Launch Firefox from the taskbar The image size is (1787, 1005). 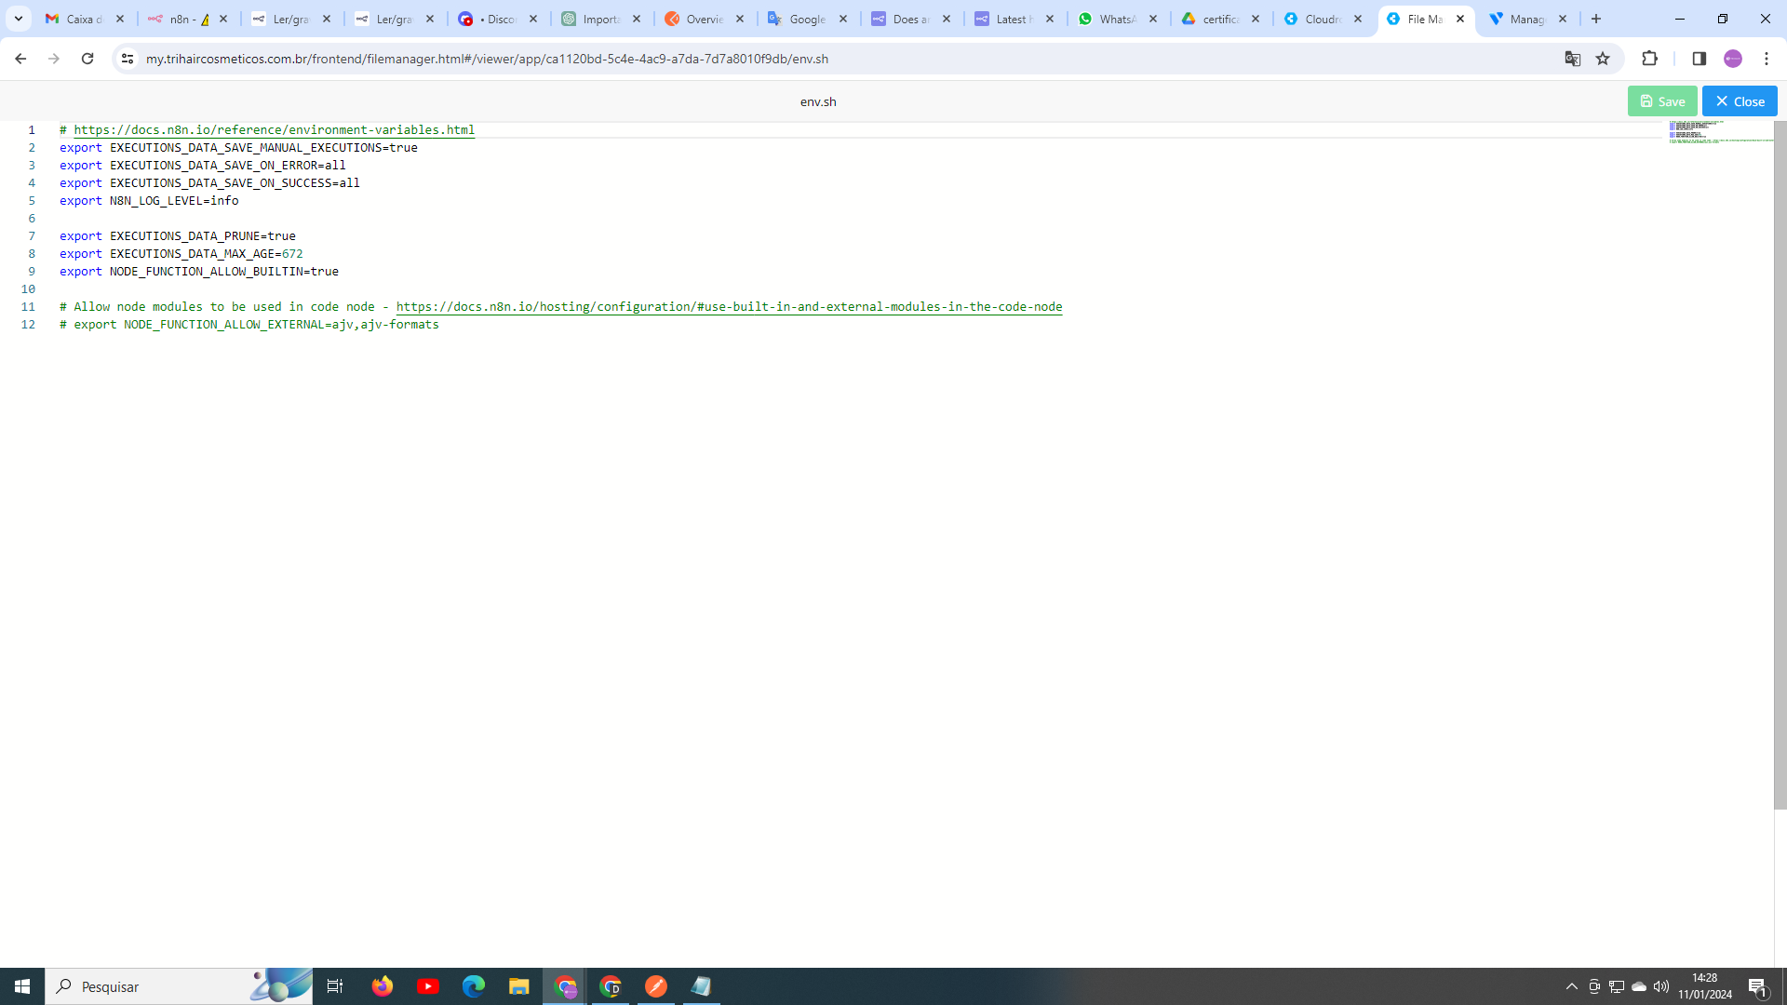pos(383,986)
